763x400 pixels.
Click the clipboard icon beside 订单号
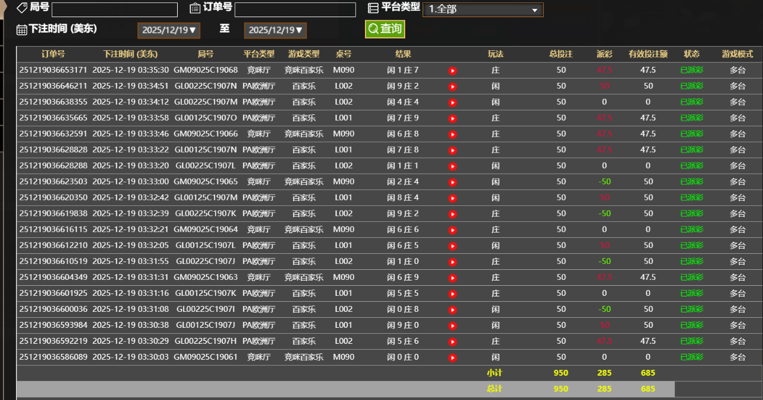pos(194,8)
